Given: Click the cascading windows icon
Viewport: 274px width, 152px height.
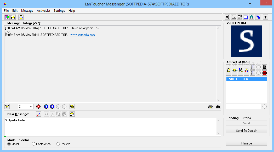Looking at the screenshot, I should [x=258, y=17].
